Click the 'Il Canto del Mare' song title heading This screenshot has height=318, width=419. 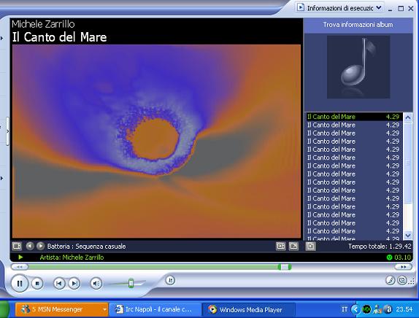coord(60,37)
